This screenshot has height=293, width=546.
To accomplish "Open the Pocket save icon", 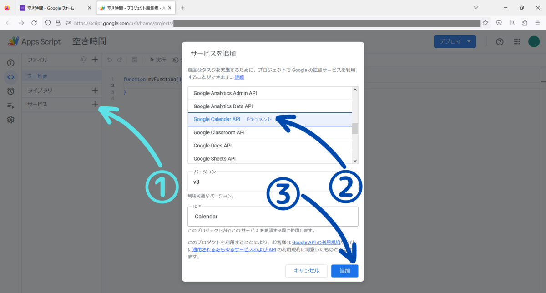I will pyautogui.click(x=499, y=23).
